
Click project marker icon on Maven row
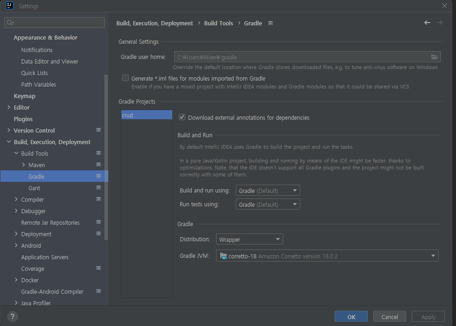98,164
